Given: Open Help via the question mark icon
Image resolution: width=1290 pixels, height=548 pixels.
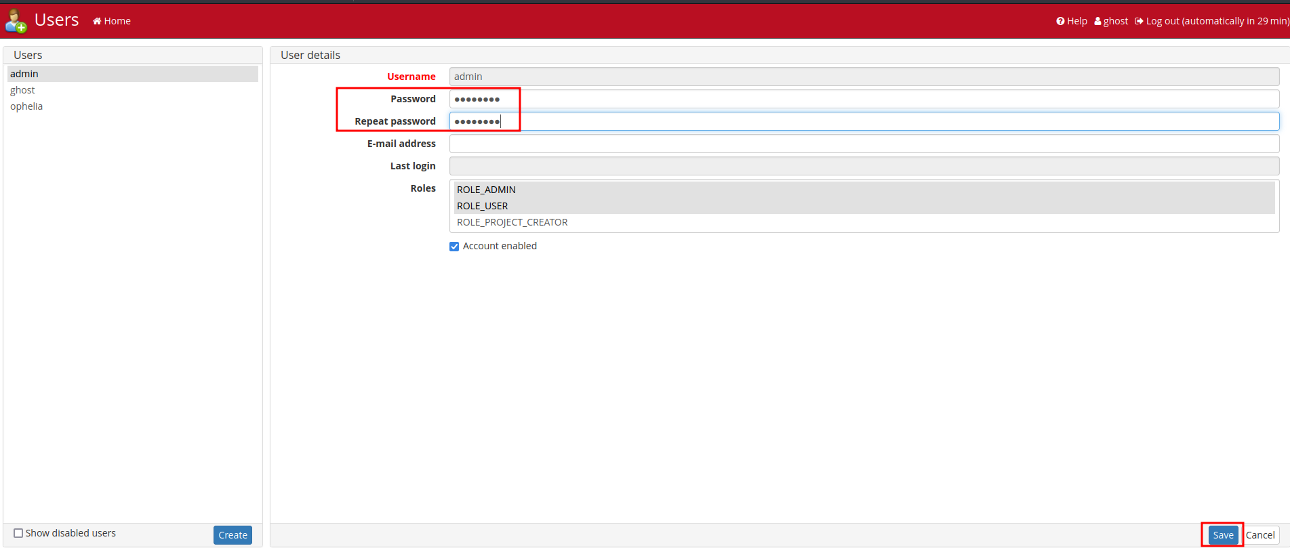Looking at the screenshot, I should 1060,21.
